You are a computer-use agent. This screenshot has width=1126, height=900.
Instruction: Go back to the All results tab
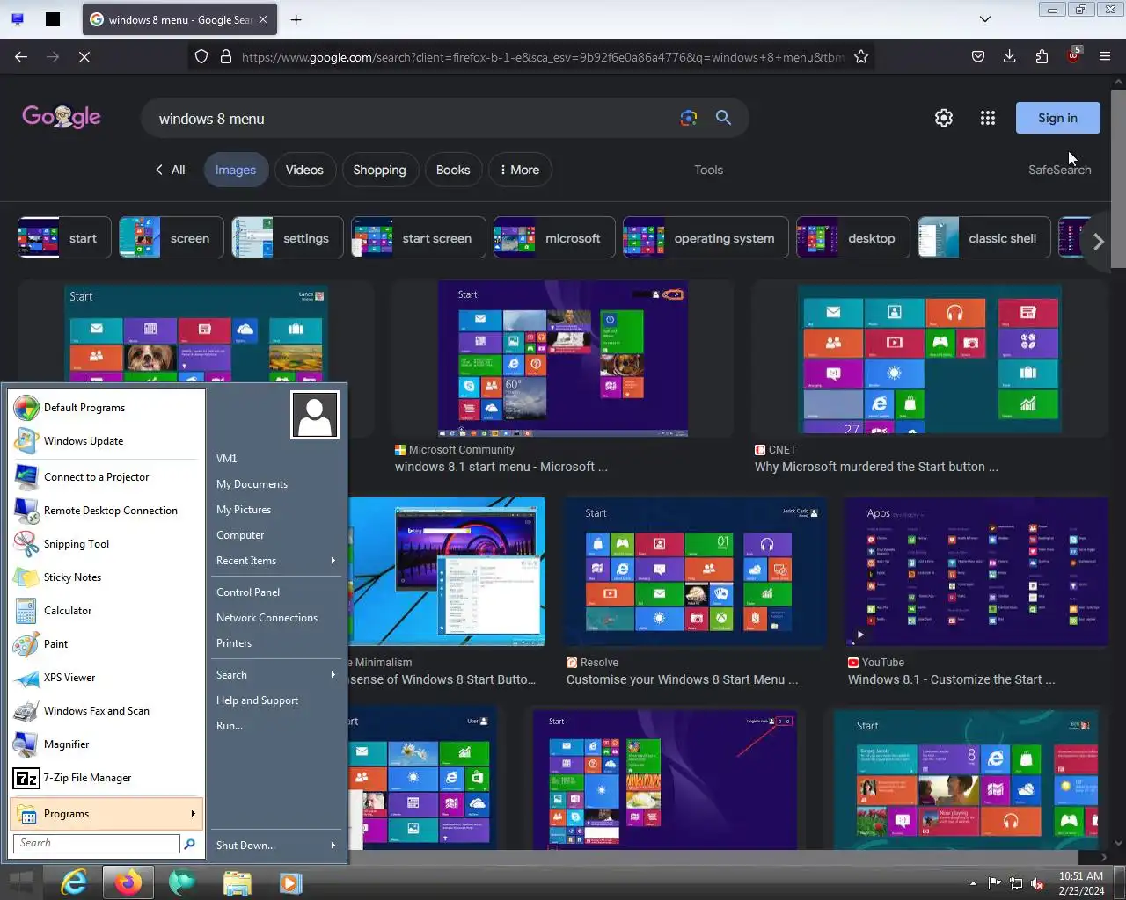pyautogui.click(x=171, y=170)
